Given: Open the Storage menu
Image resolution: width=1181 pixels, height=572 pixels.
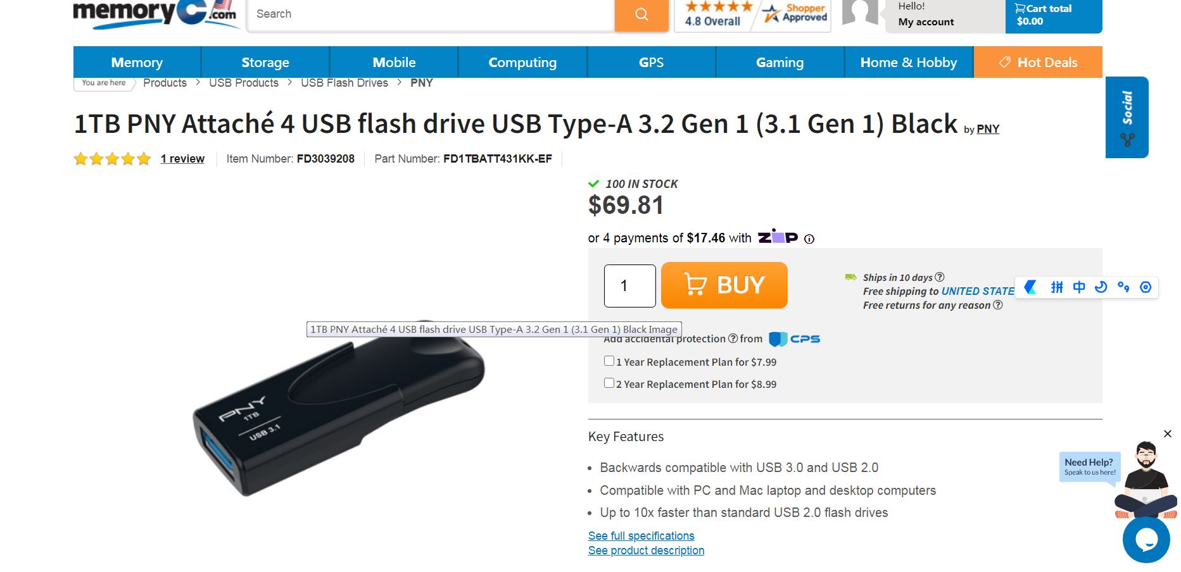Looking at the screenshot, I should [265, 63].
